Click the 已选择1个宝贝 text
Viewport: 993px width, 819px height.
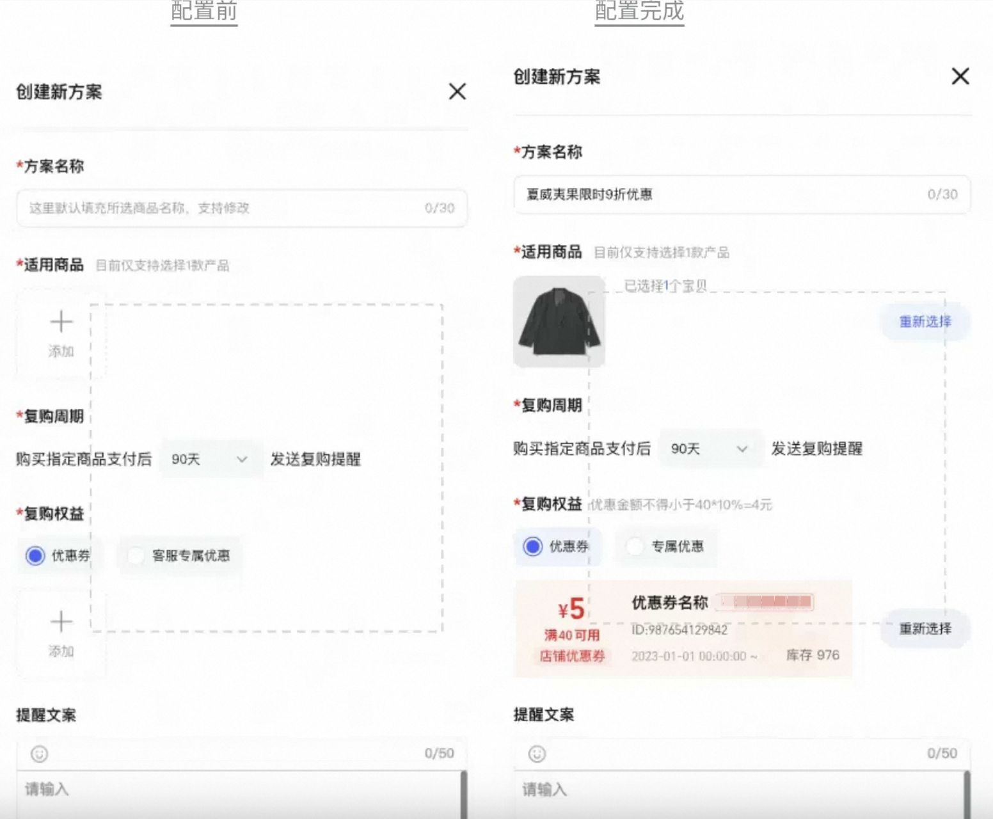tap(665, 286)
